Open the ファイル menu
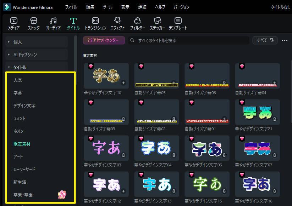The image size is (292, 206). [x=71, y=7]
